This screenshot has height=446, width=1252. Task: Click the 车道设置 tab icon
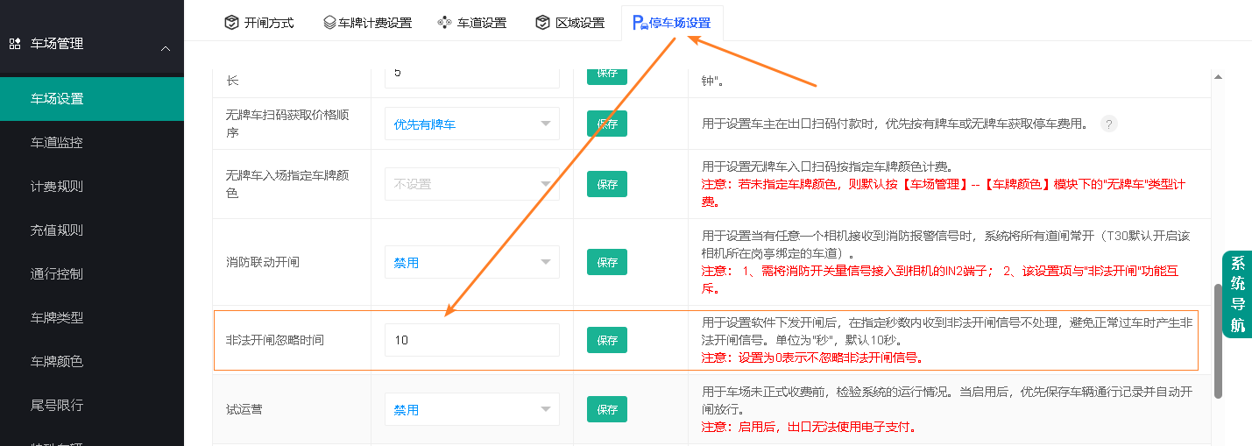click(x=444, y=23)
